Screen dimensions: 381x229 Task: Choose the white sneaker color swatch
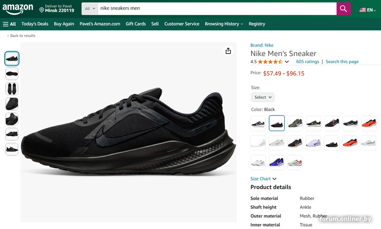[x=258, y=143]
